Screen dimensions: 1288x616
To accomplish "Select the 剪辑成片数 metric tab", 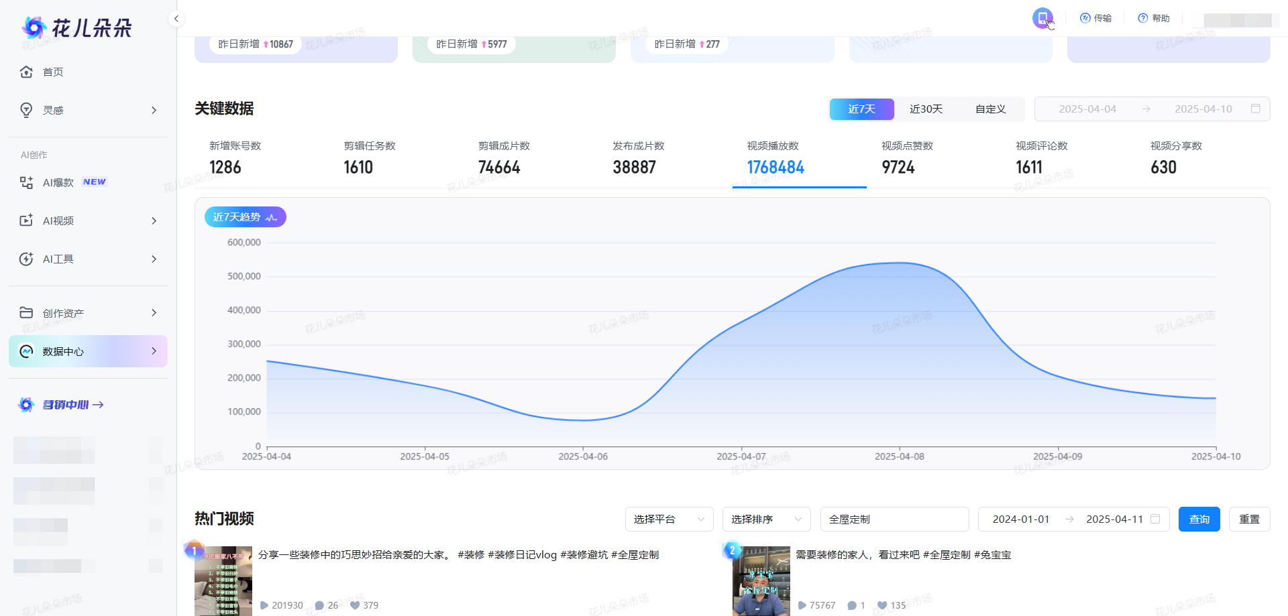I will tap(504, 159).
